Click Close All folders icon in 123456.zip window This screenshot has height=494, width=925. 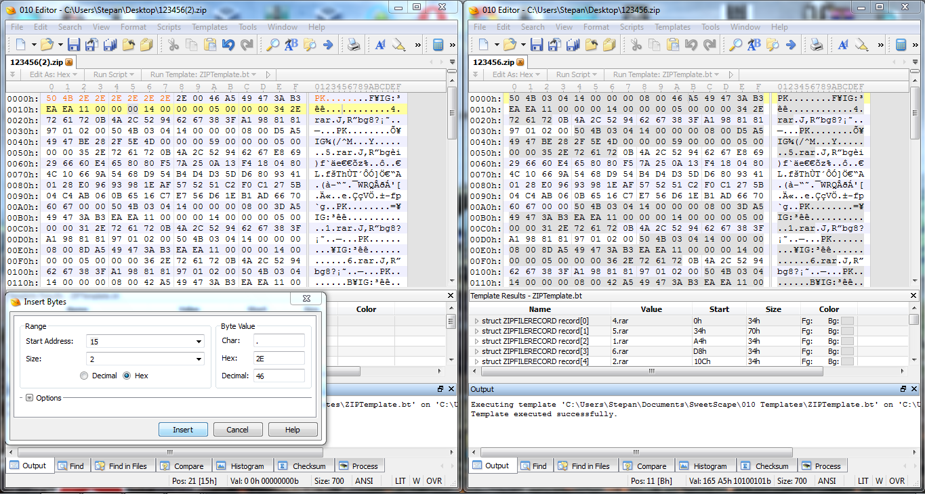[609, 45]
